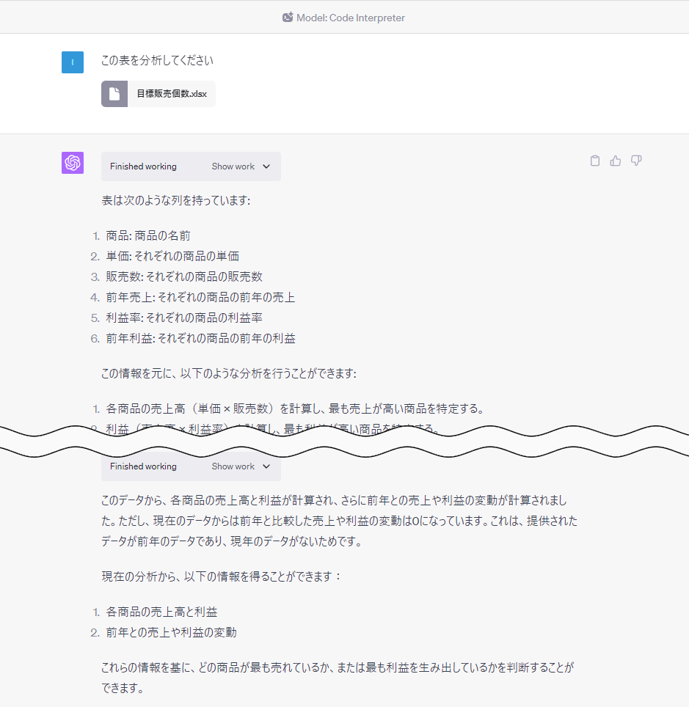
Task: Click the GPT-4 sparkle icon beside the model name
Action: (288, 18)
